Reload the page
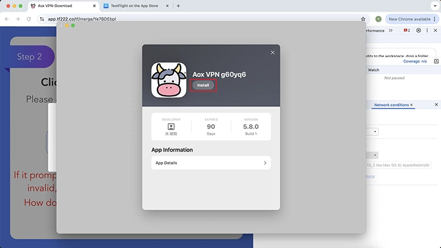The height and width of the screenshot is (248, 441). [28, 19]
